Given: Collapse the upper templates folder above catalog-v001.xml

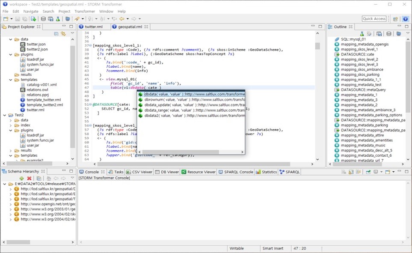Looking at the screenshot, I should coord(11,80).
